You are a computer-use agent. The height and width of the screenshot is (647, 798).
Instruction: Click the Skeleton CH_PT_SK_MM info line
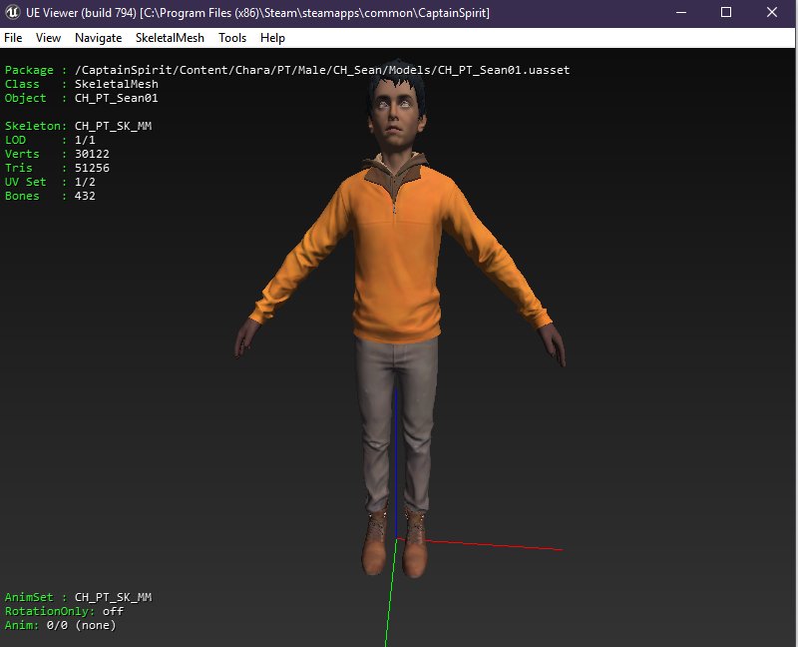tap(78, 126)
